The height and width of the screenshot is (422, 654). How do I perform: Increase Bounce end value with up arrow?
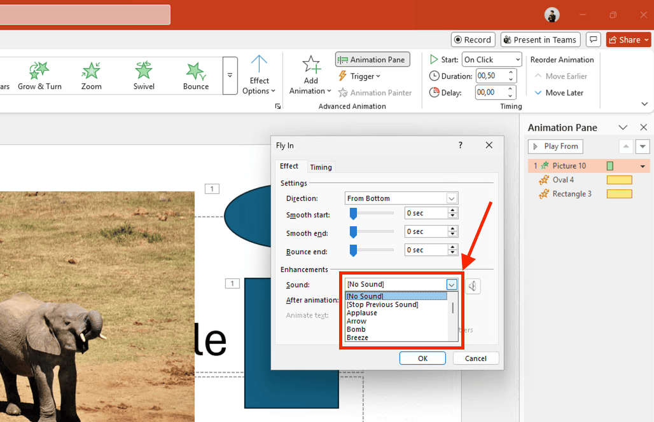click(x=452, y=247)
